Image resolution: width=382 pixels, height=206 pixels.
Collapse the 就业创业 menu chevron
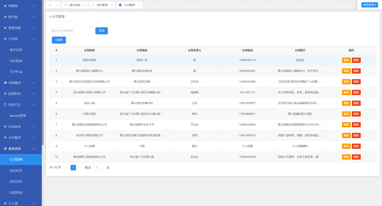click(34, 149)
